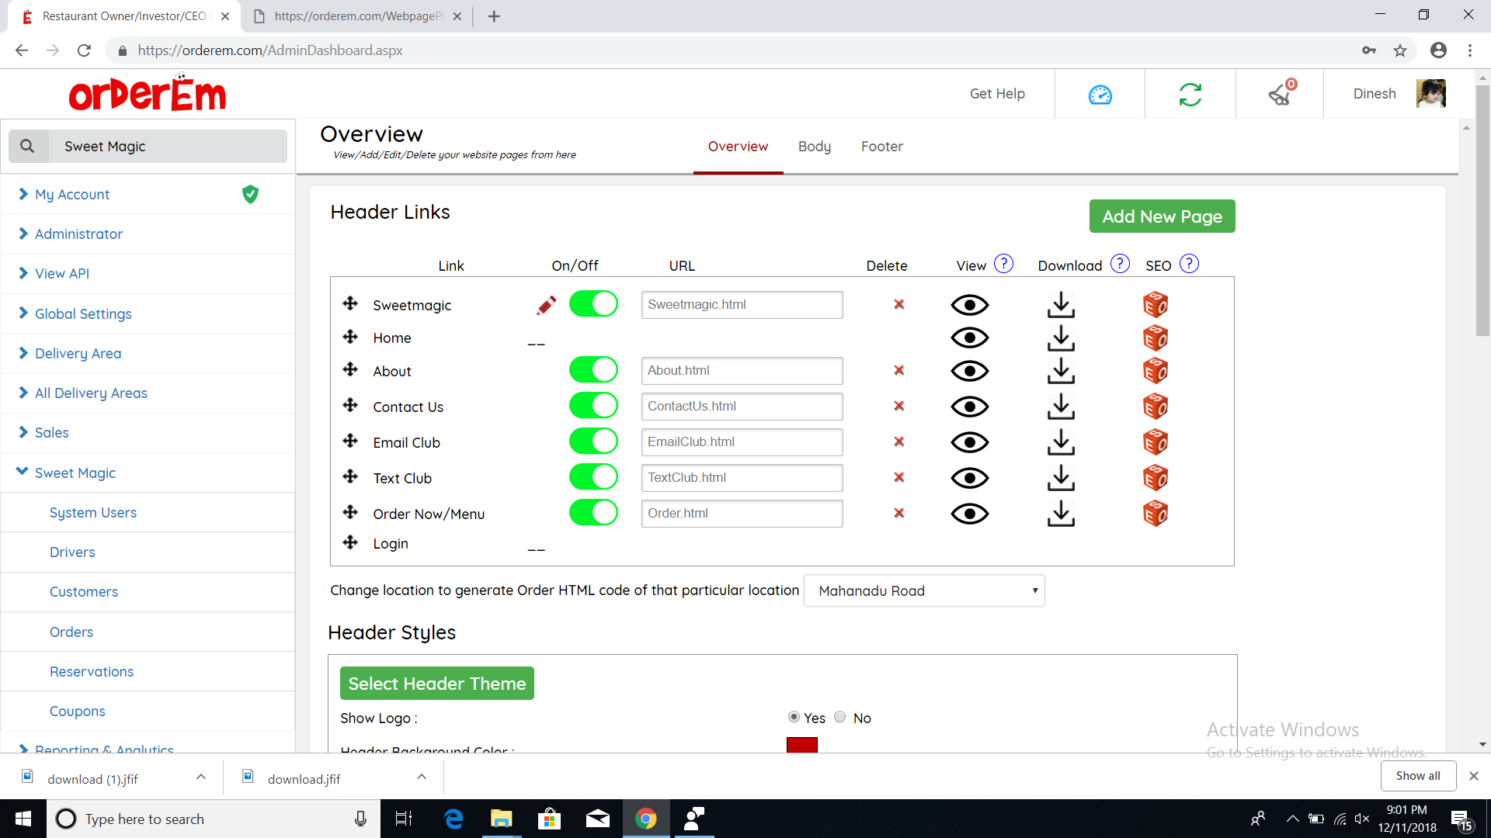Image resolution: width=1491 pixels, height=838 pixels.
Task: Open the notifications megaphone icon
Action: click(x=1280, y=95)
